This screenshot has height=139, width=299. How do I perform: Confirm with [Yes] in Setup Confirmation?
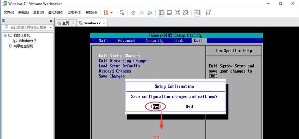(x=156, y=107)
